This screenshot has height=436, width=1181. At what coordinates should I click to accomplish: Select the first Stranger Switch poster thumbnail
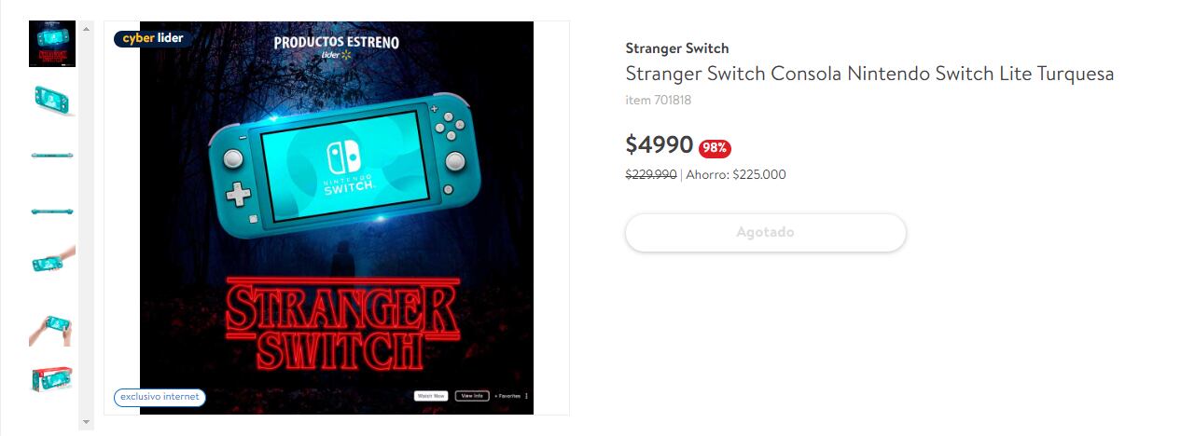pos(52,44)
